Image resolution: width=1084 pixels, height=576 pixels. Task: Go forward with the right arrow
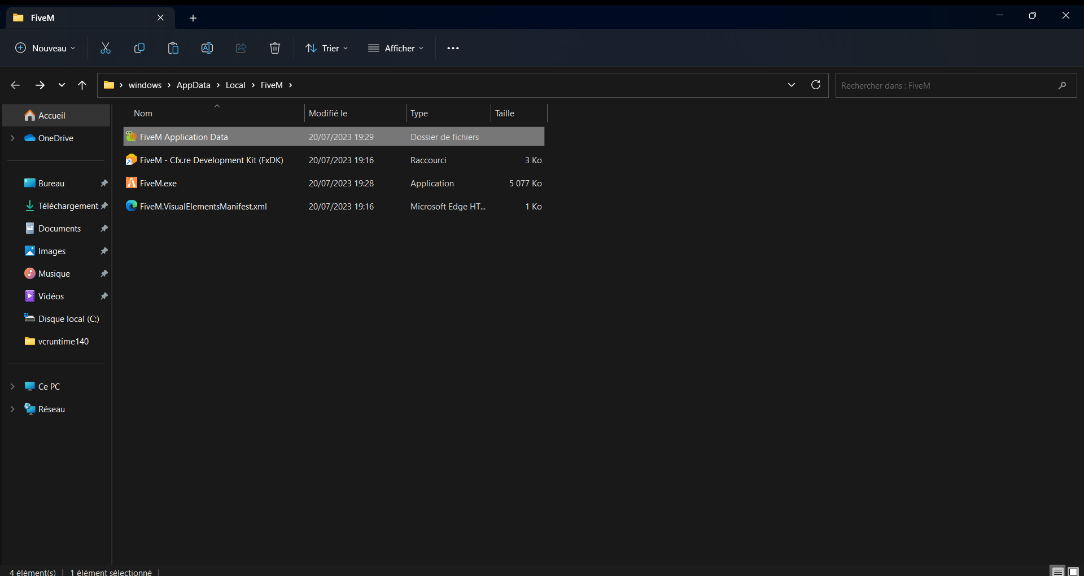40,85
